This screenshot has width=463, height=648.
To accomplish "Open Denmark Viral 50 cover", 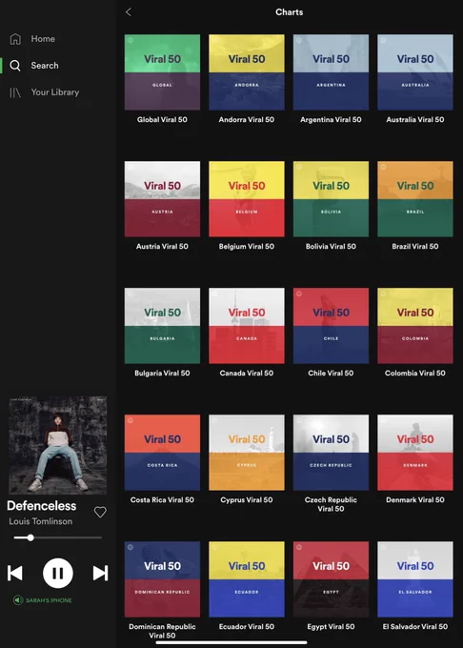I will [415, 453].
